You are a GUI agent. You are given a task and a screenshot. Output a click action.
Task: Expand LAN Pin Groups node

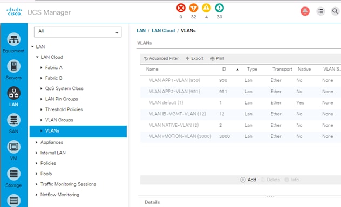coord(42,99)
